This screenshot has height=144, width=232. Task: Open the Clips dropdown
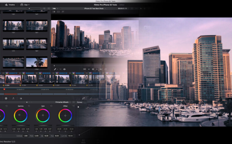point(25,5)
